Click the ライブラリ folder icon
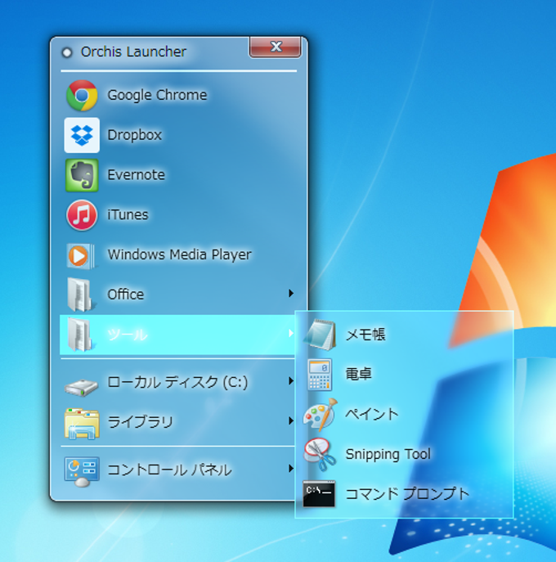 pos(82,424)
